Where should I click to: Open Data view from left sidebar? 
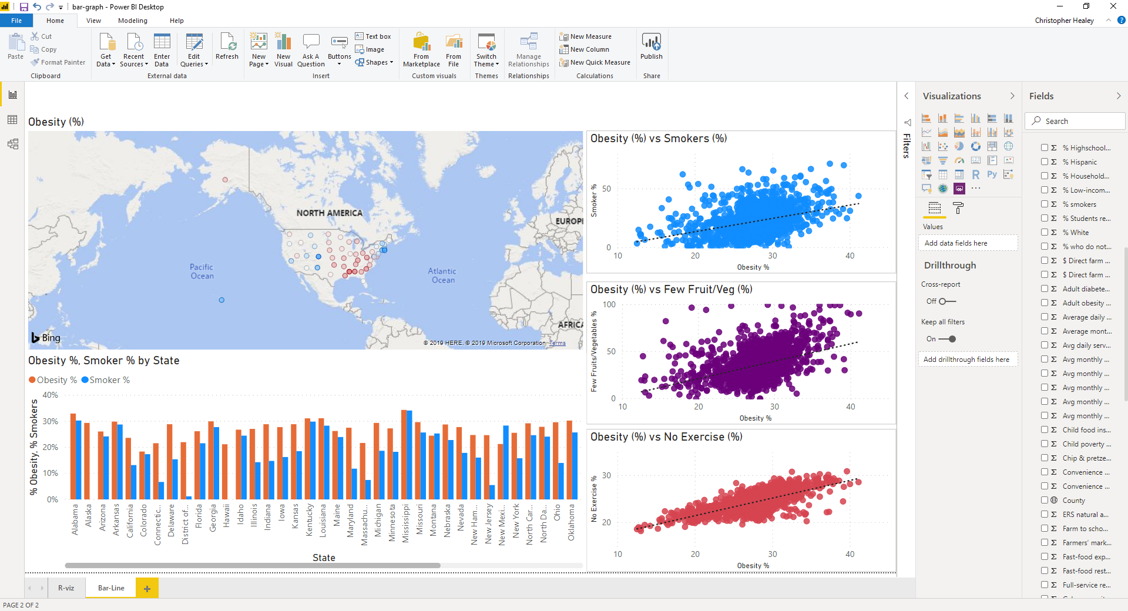(x=12, y=119)
